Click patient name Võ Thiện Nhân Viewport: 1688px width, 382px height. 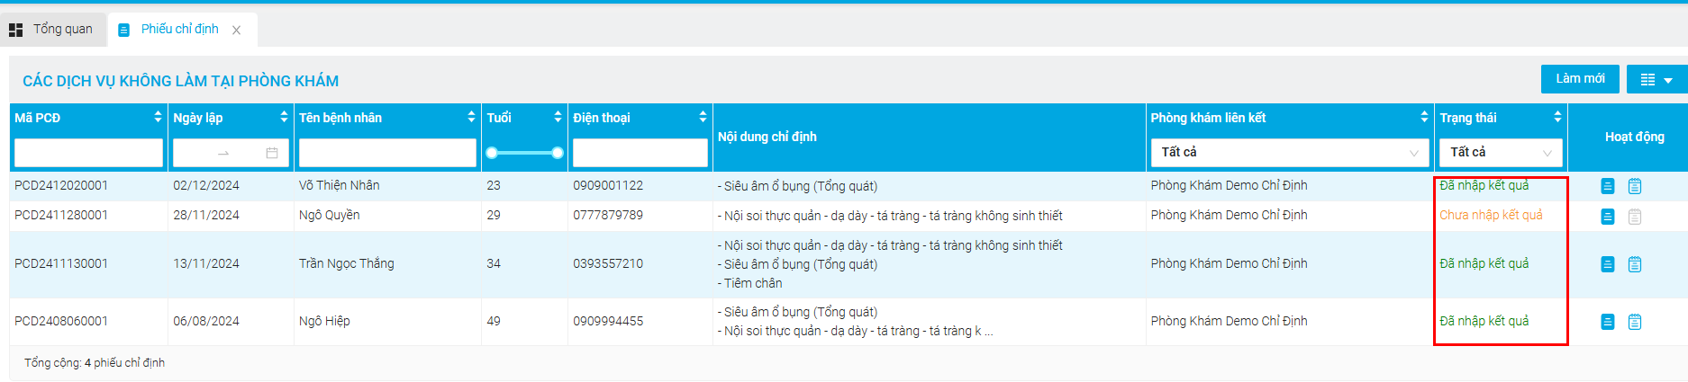point(340,185)
